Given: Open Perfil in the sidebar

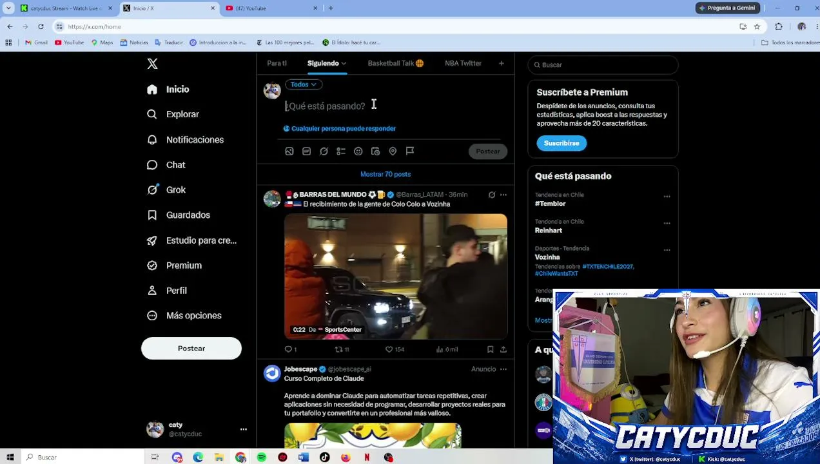Looking at the screenshot, I should (x=167, y=291).
